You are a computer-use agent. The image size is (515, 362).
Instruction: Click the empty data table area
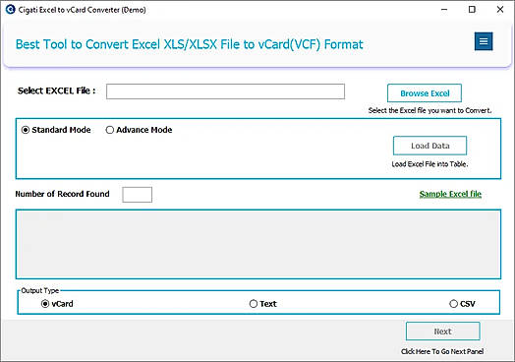tap(258, 244)
